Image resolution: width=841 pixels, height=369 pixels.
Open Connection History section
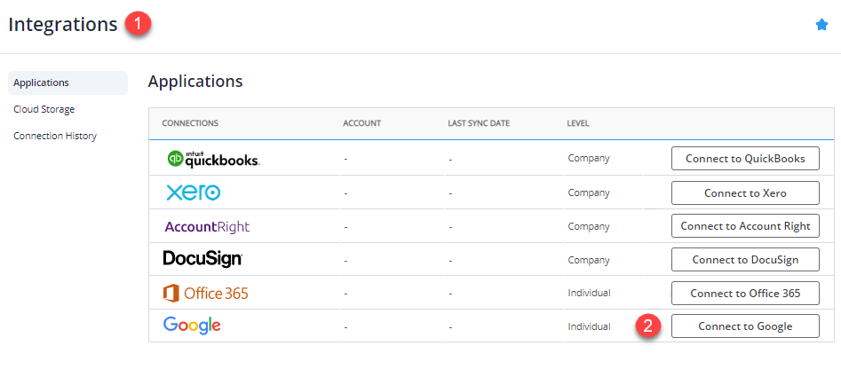pyautogui.click(x=55, y=136)
